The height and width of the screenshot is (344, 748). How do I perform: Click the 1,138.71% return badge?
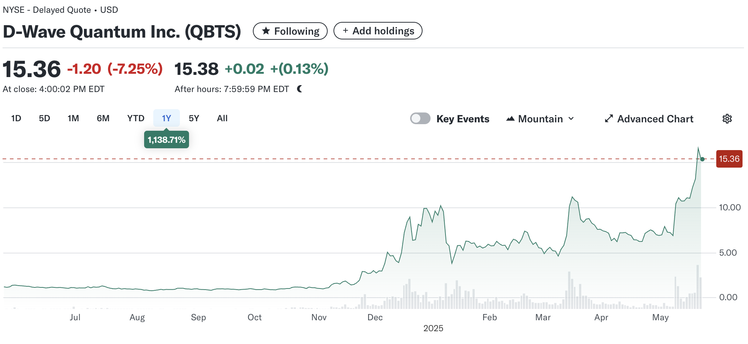(x=166, y=140)
